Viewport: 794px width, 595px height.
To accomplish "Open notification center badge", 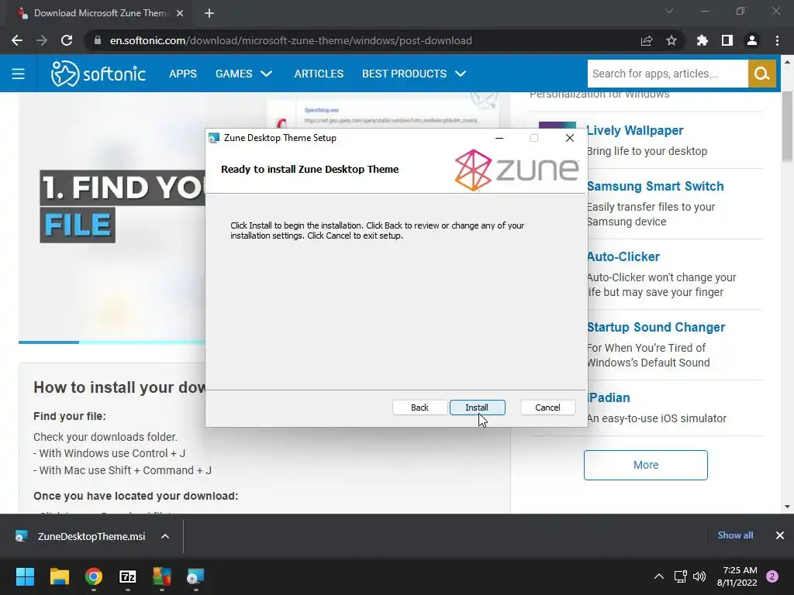I will click(x=772, y=576).
